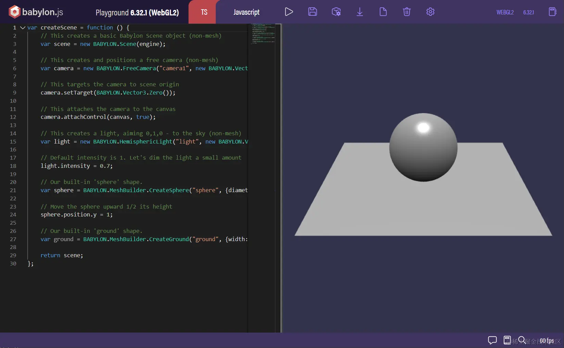Collapse the createScene function on line 1

point(23,27)
